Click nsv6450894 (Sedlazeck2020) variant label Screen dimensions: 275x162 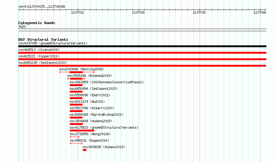(94, 89)
